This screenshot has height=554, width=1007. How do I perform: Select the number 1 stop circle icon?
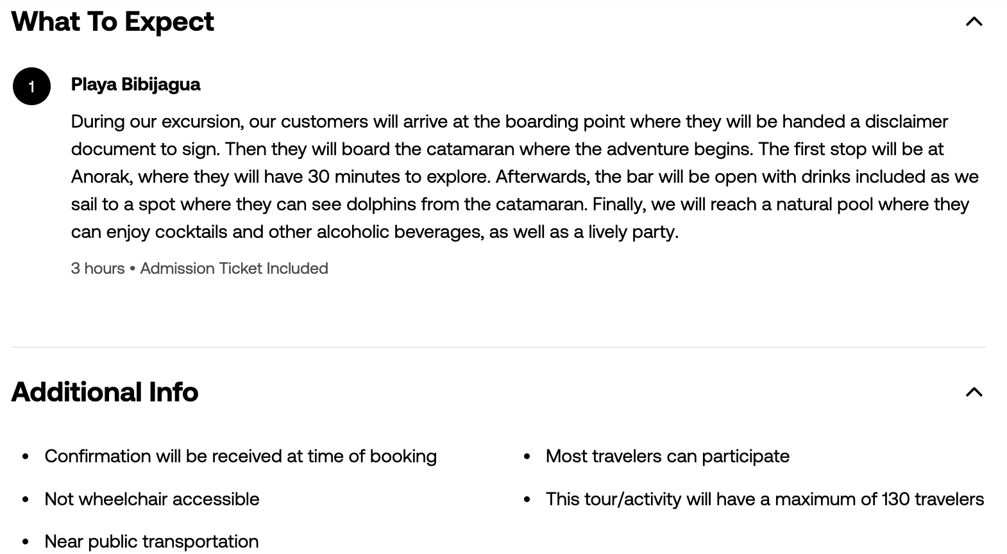tap(31, 86)
